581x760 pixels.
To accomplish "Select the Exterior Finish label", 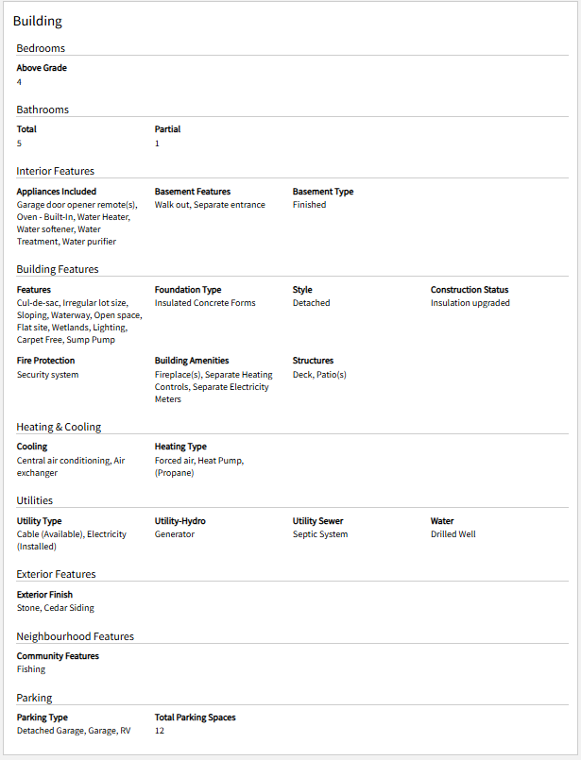I will (x=44, y=595).
